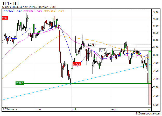This screenshot has height=116, width=162.
Task: Click the sept. label on time axis
Action: pyautogui.click(x=114, y=109)
